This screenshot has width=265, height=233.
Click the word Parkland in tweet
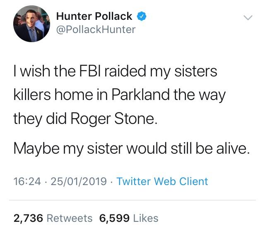[x=140, y=95]
